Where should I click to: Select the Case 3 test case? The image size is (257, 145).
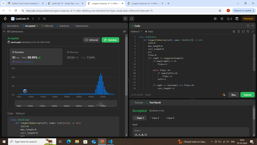click(170, 118)
